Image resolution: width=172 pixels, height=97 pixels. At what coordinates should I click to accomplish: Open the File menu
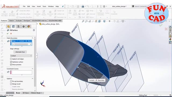click(x=24, y=6)
